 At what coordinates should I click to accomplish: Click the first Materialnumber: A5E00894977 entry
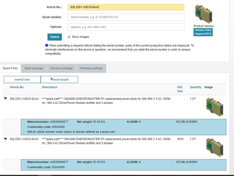(48, 122)
